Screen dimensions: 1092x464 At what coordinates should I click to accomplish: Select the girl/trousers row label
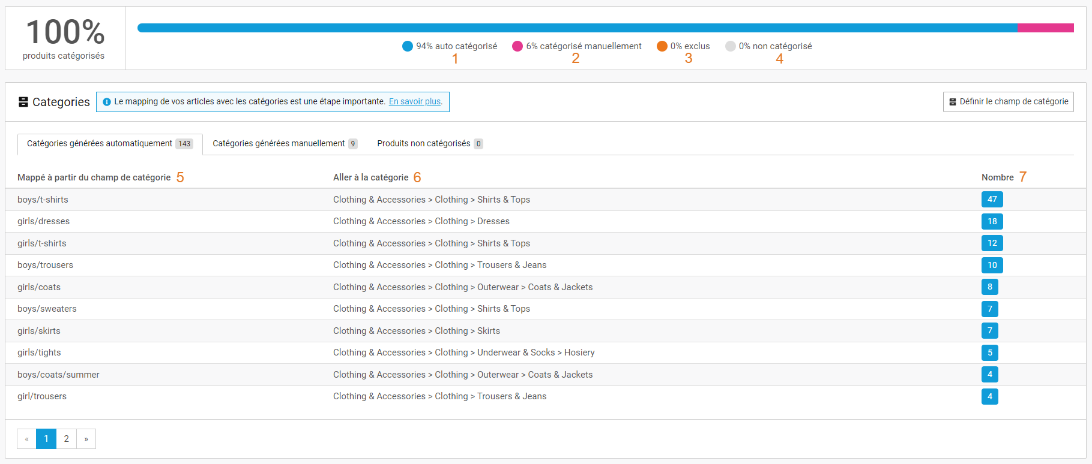click(x=42, y=396)
